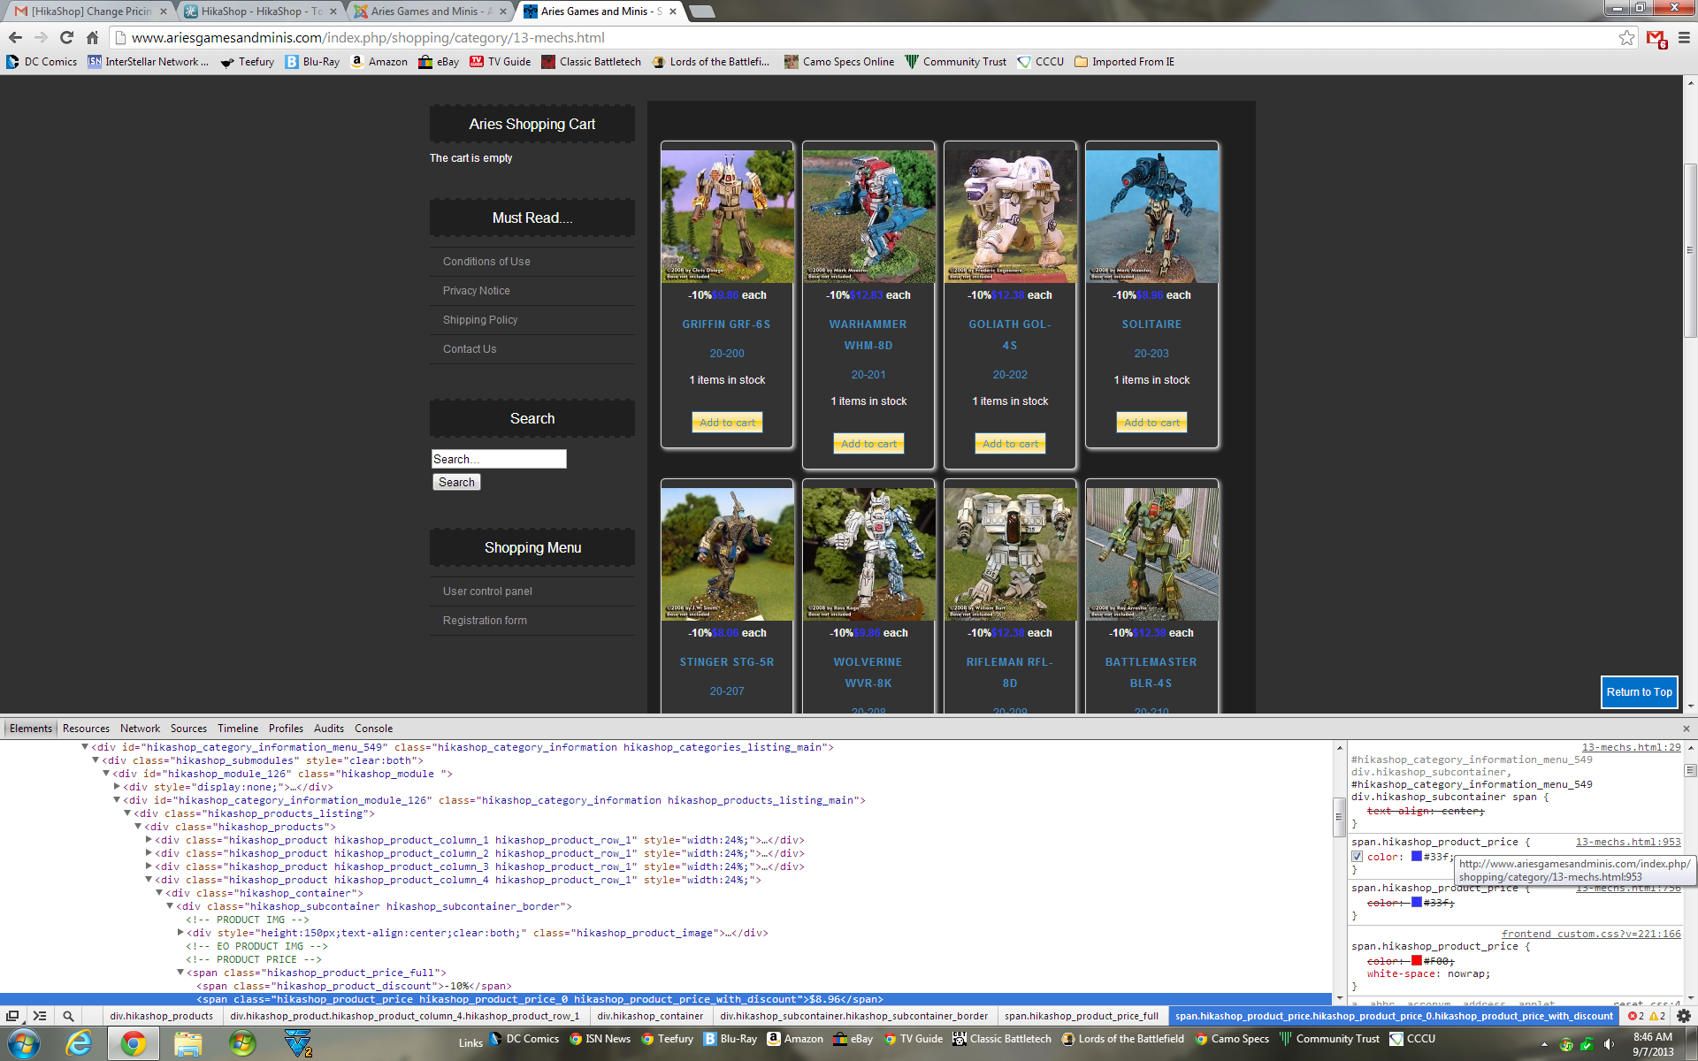Image resolution: width=1698 pixels, height=1061 pixels.
Task: Click the DevTools dock-side icon
Action: [12, 1016]
